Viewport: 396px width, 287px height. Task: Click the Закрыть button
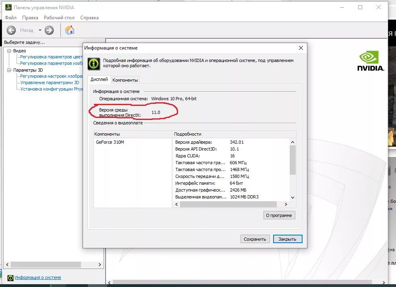287,239
